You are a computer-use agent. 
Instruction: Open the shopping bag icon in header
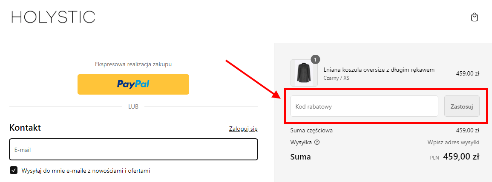pyautogui.click(x=475, y=17)
